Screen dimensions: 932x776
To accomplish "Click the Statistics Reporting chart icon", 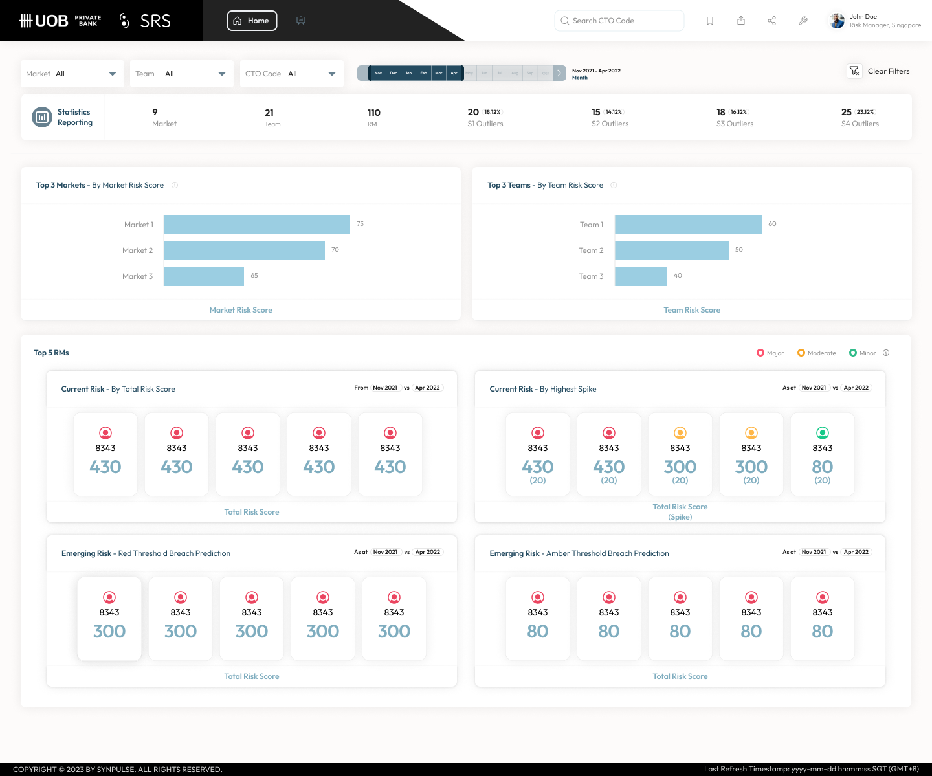I will click(42, 117).
